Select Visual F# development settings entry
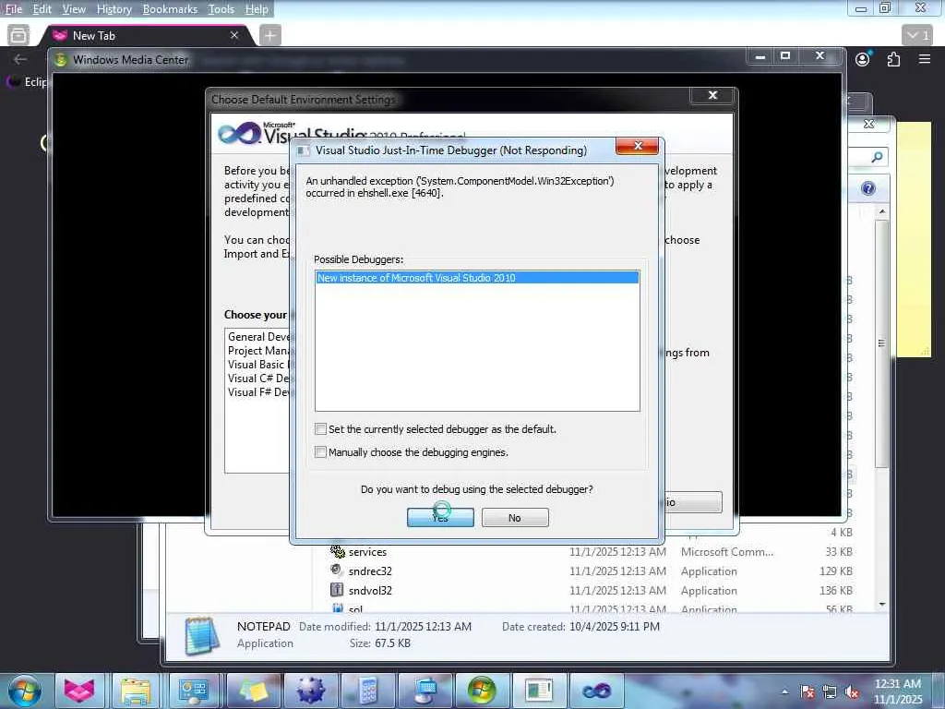The width and height of the screenshot is (945, 709). coord(258,391)
